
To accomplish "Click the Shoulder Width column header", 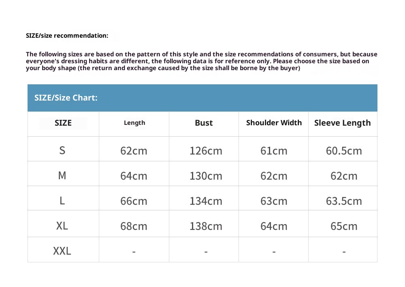I will point(274,123).
